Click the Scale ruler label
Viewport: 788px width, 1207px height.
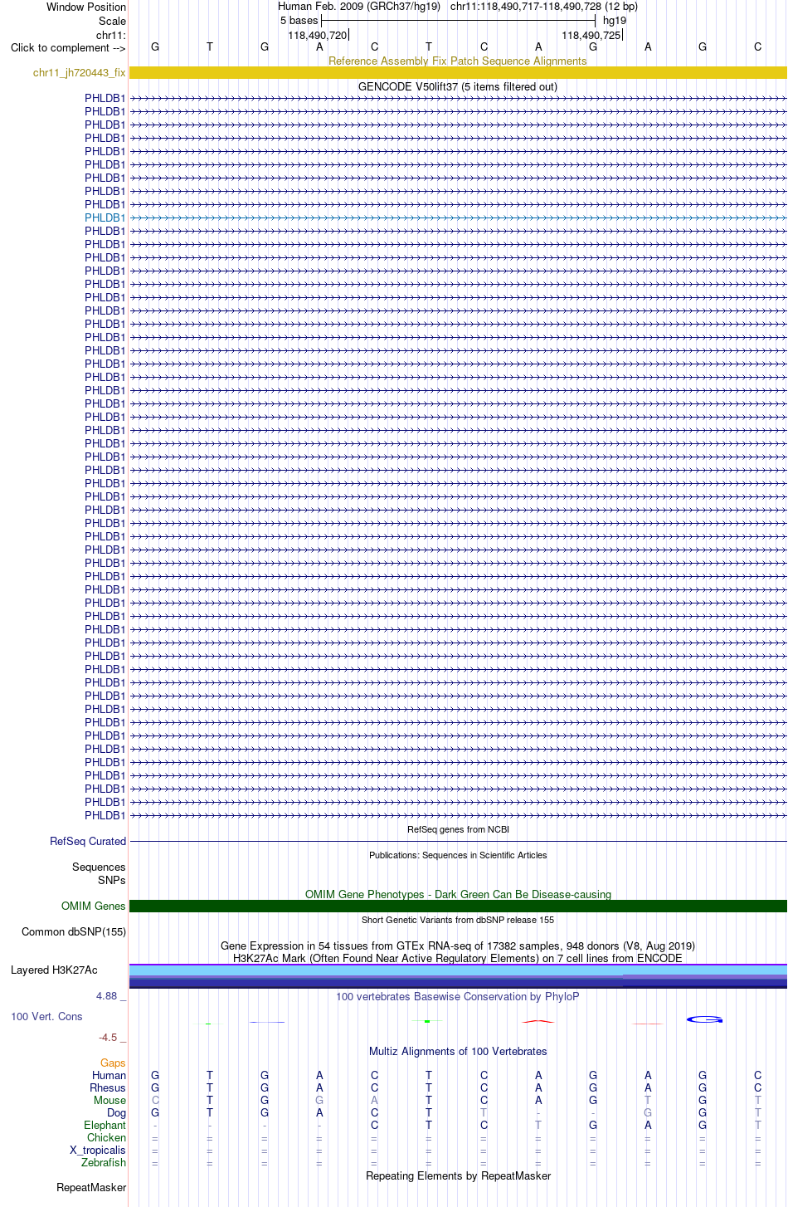[x=112, y=21]
